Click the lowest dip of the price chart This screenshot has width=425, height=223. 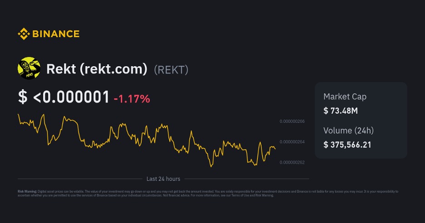point(211,166)
